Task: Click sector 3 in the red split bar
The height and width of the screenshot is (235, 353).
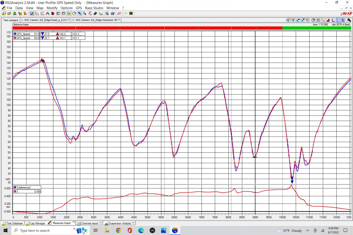Action: (198, 28)
